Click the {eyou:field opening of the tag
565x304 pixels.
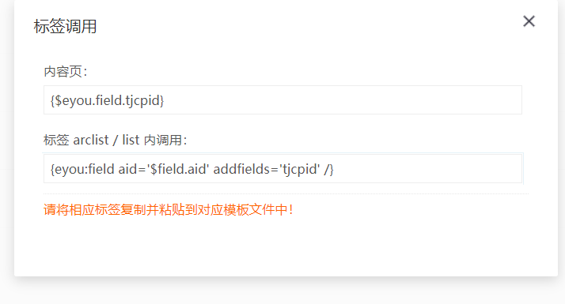pos(82,169)
